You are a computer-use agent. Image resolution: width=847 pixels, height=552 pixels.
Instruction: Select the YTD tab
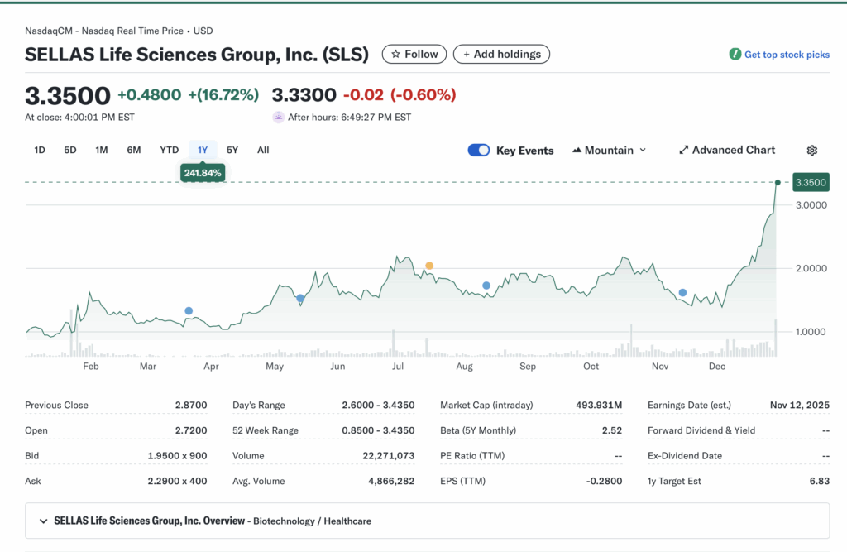pos(169,150)
